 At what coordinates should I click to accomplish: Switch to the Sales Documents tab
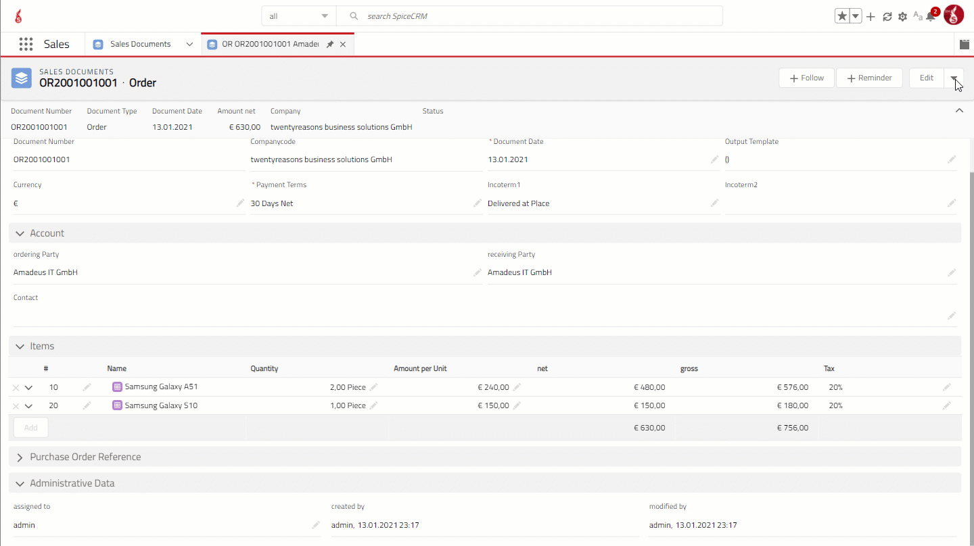(140, 45)
